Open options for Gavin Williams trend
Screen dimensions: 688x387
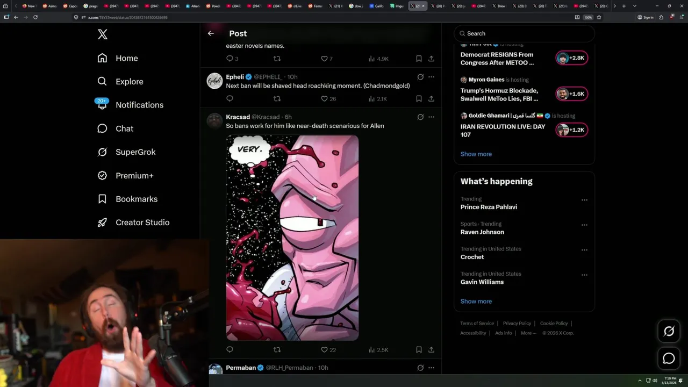tap(584, 275)
